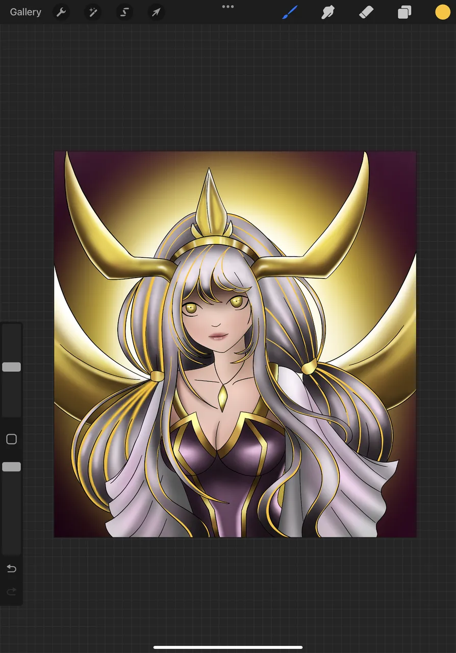Select the Smudge tool
The height and width of the screenshot is (653, 456).
coord(328,12)
